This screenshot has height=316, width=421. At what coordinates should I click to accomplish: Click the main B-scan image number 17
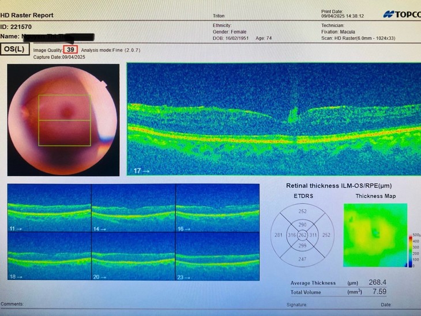click(274, 119)
